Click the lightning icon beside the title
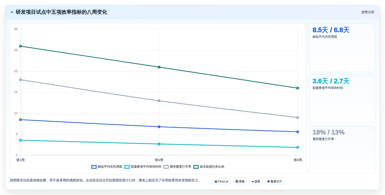385x195 pixels. point(12,12)
